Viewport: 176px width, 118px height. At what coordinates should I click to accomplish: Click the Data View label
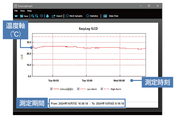coord(114,16)
